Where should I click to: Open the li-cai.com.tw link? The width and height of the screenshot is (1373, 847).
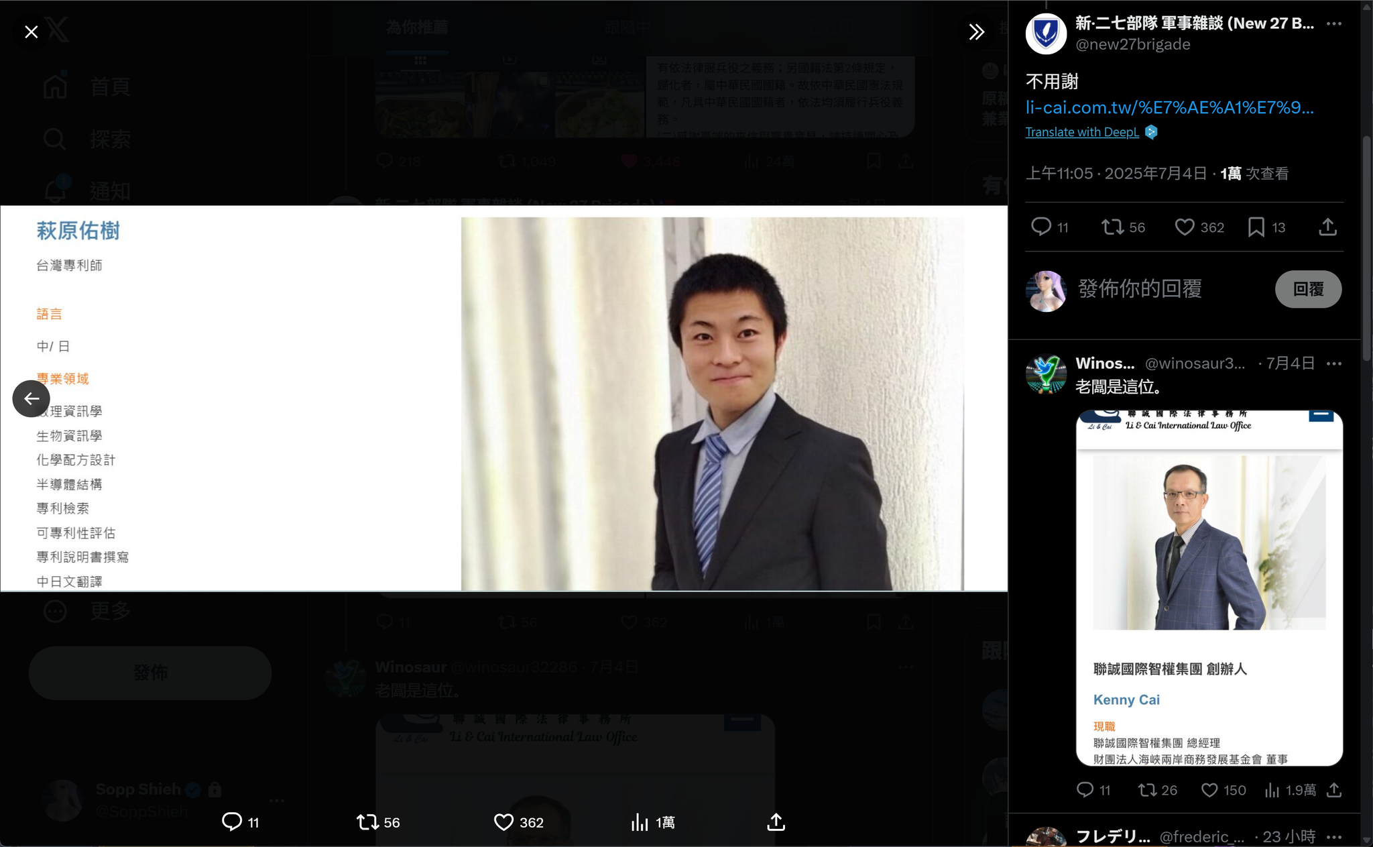1169,107
